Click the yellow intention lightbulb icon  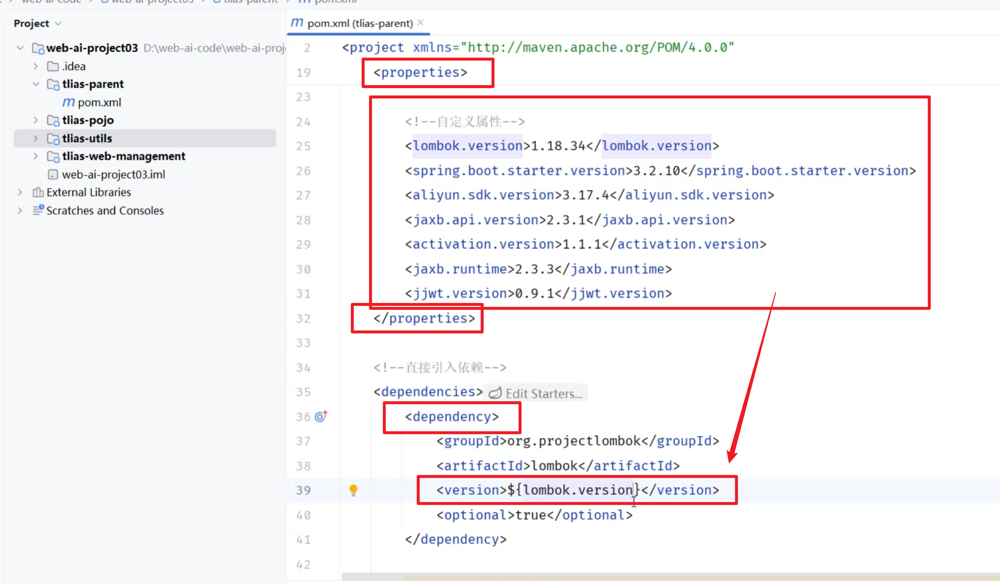[353, 490]
